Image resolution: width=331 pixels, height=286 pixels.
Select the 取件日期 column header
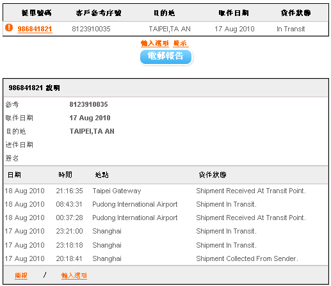(234, 13)
